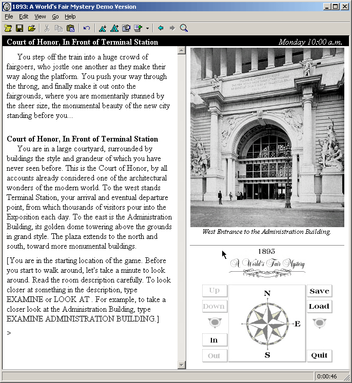Click the themes icon with green arrow
The width and height of the screenshot is (352, 383).
(138, 28)
